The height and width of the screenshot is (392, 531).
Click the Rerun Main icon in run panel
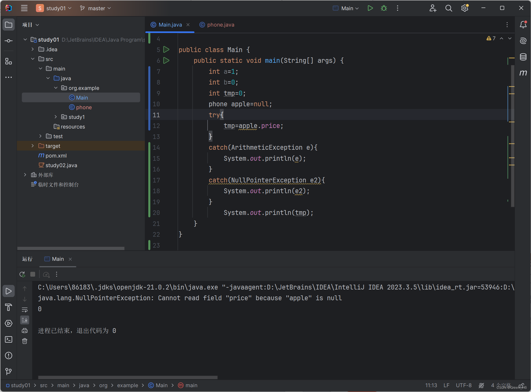point(22,274)
